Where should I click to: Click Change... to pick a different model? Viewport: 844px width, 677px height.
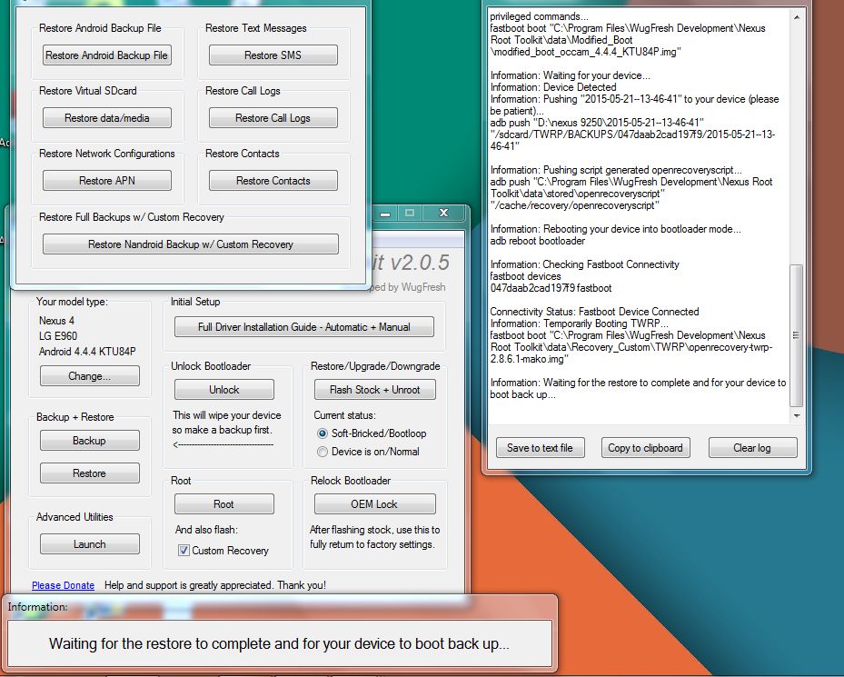tap(89, 376)
